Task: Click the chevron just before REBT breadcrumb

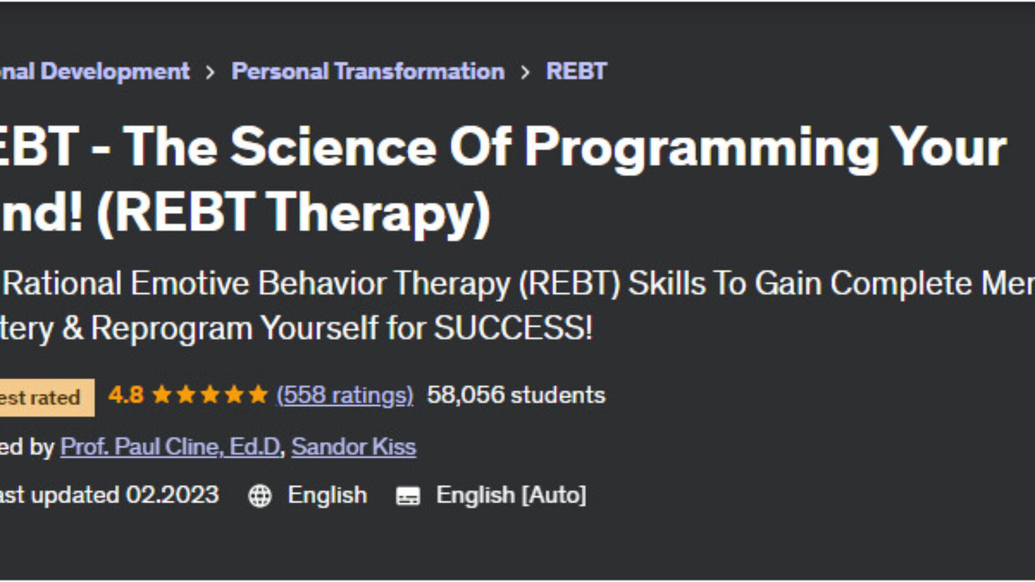Action: 525,72
